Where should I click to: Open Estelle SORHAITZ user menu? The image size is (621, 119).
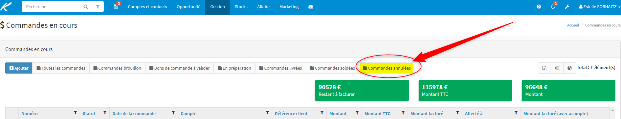[599, 7]
